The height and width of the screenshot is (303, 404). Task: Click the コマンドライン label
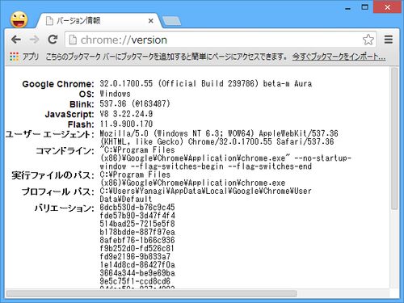tap(65, 150)
